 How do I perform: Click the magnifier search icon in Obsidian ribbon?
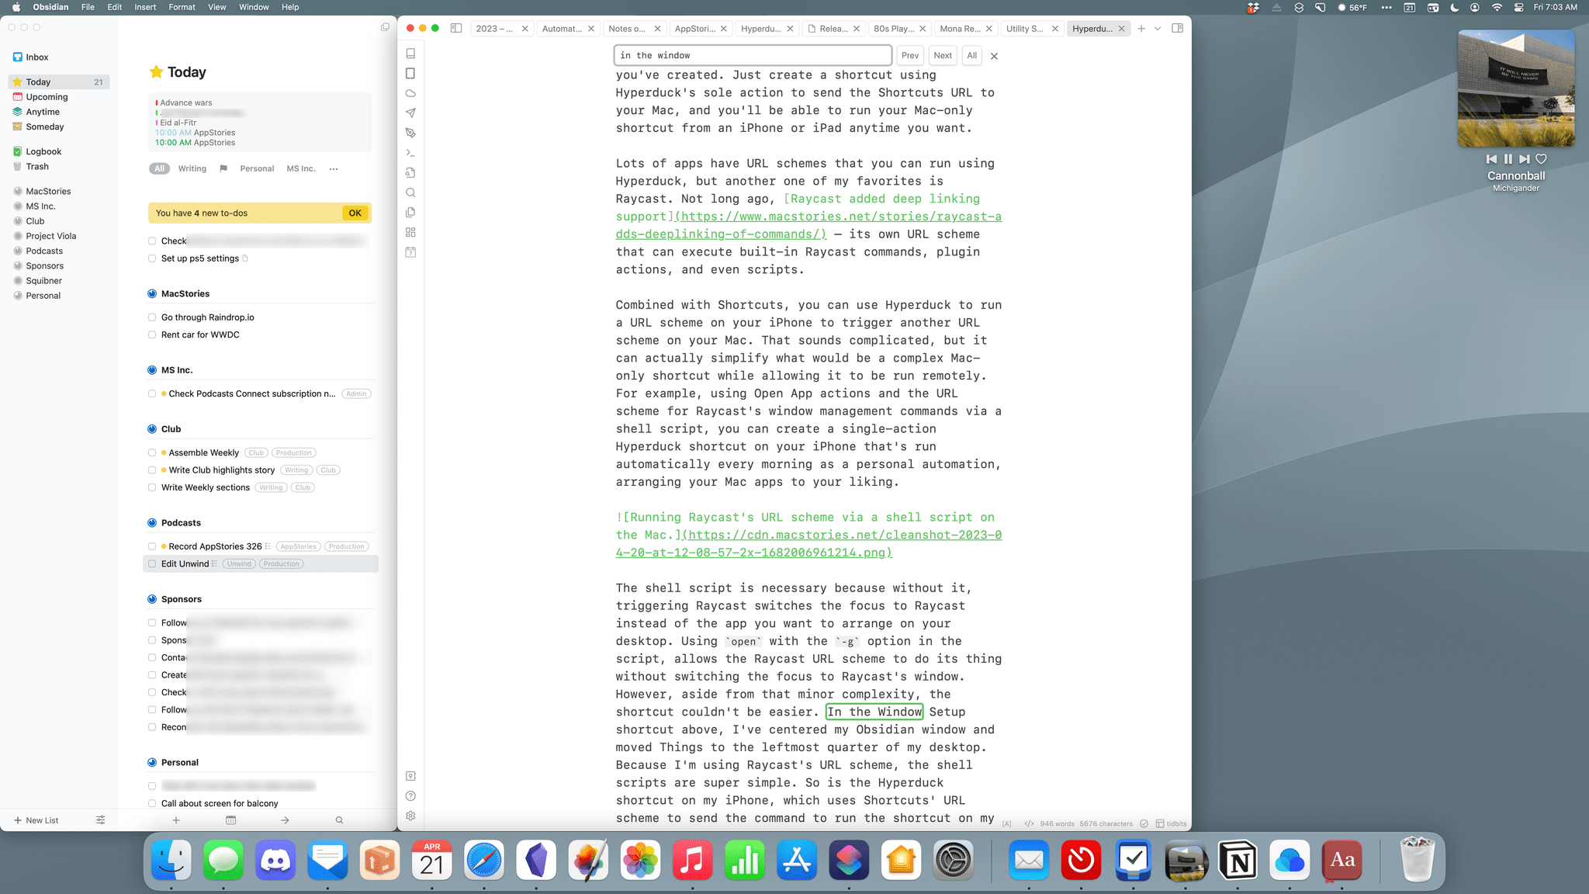tap(410, 192)
